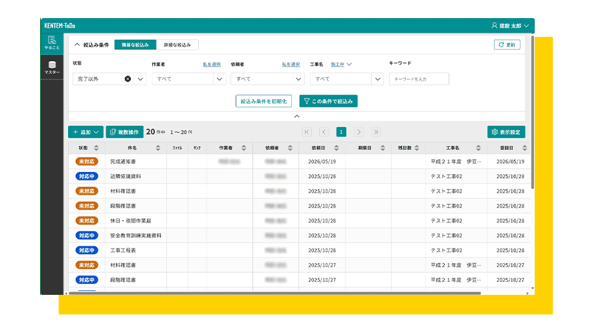
Task: Click 絞込み条件を初期化 button
Action: (263, 101)
